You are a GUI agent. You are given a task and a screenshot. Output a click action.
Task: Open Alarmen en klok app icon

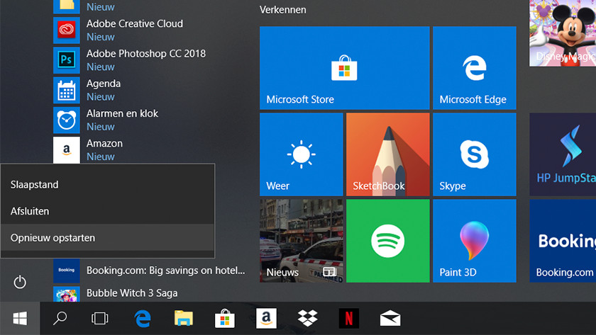point(67,120)
